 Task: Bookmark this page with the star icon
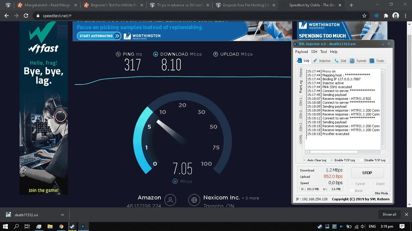(x=364, y=16)
